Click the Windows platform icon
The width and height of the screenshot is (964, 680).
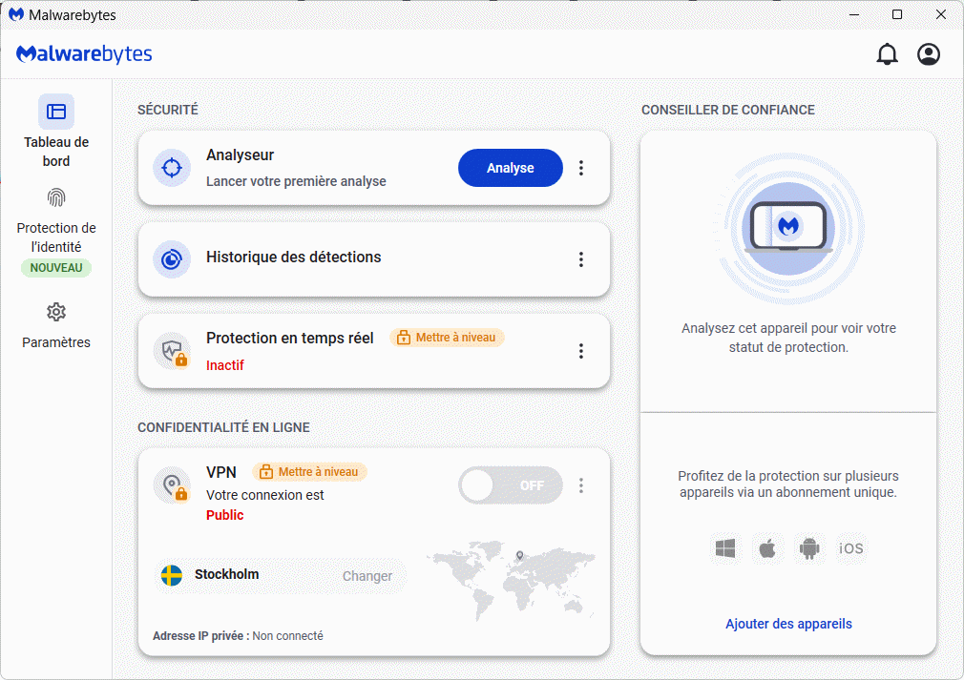point(725,548)
